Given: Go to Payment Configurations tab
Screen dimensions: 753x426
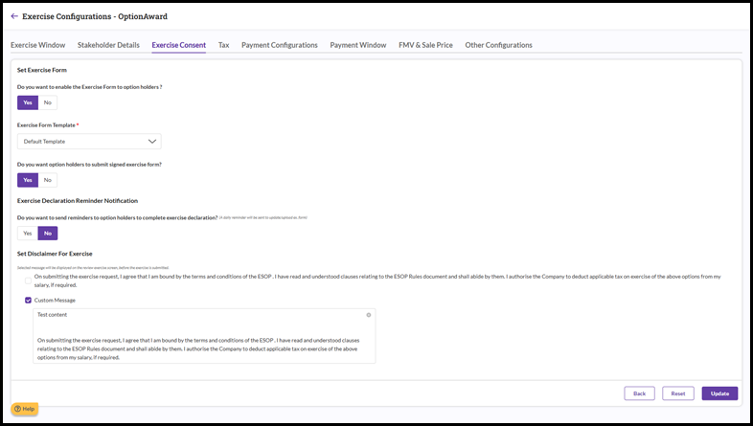Looking at the screenshot, I should pyautogui.click(x=280, y=45).
